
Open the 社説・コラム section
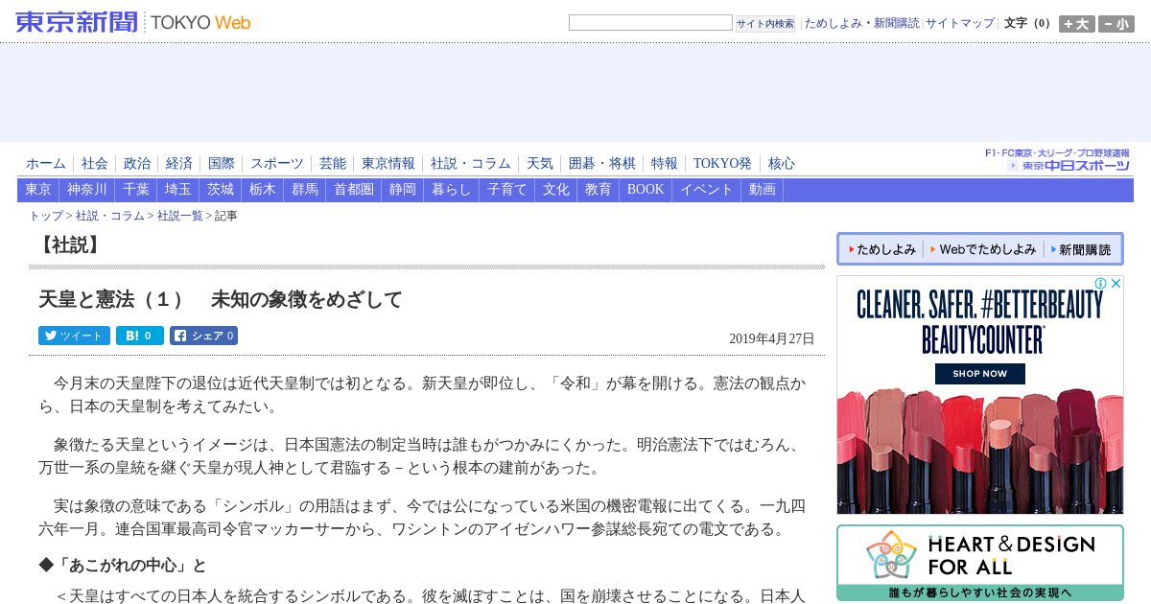pos(471,164)
